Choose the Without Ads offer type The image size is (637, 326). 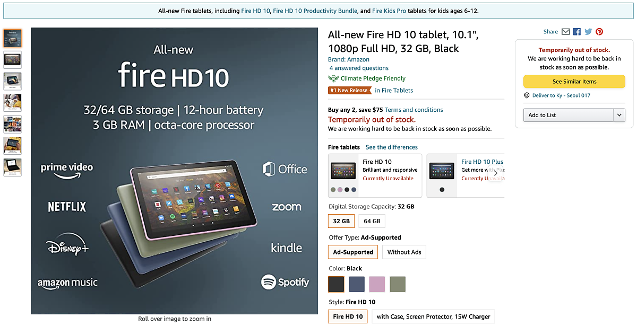click(x=404, y=252)
